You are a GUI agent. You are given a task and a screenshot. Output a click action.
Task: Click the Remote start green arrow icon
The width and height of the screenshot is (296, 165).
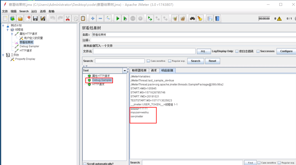coord(150,18)
